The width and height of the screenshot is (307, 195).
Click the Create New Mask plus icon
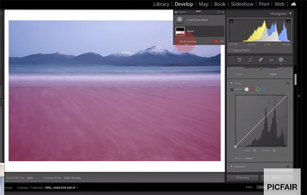click(180, 20)
